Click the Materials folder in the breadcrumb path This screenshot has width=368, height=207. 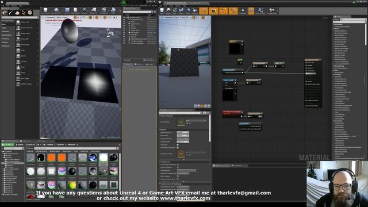pos(71,144)
